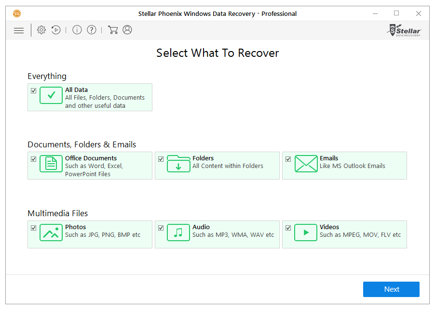Click the 'Office Documents' title text
The height and width of the screenshot is (311, 435).
tap(91, 158)
